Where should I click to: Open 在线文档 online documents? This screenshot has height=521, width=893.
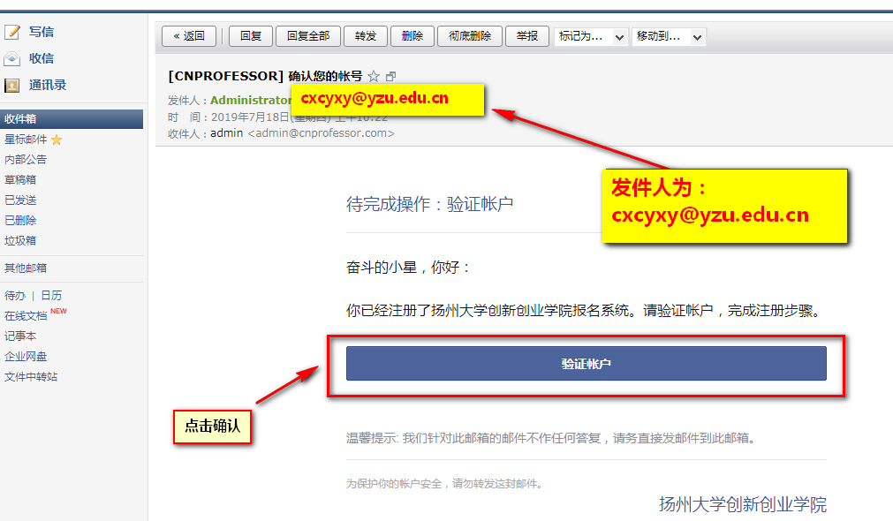pos(26,316)
